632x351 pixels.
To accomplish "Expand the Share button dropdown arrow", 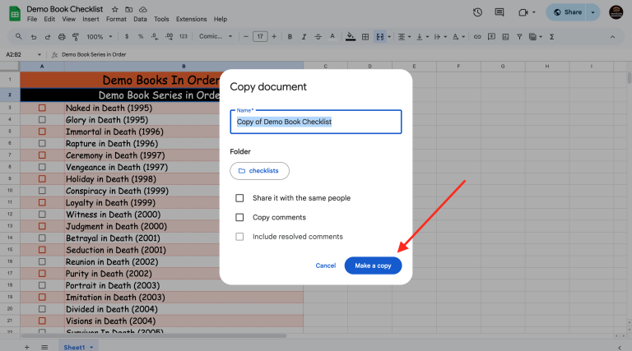I will coord(592,12).
